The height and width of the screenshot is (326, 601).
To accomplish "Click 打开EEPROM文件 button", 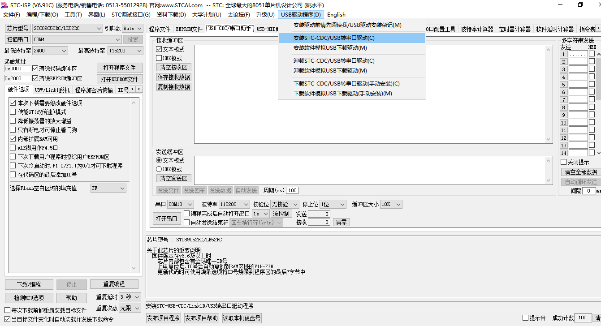I will [120, 79].
